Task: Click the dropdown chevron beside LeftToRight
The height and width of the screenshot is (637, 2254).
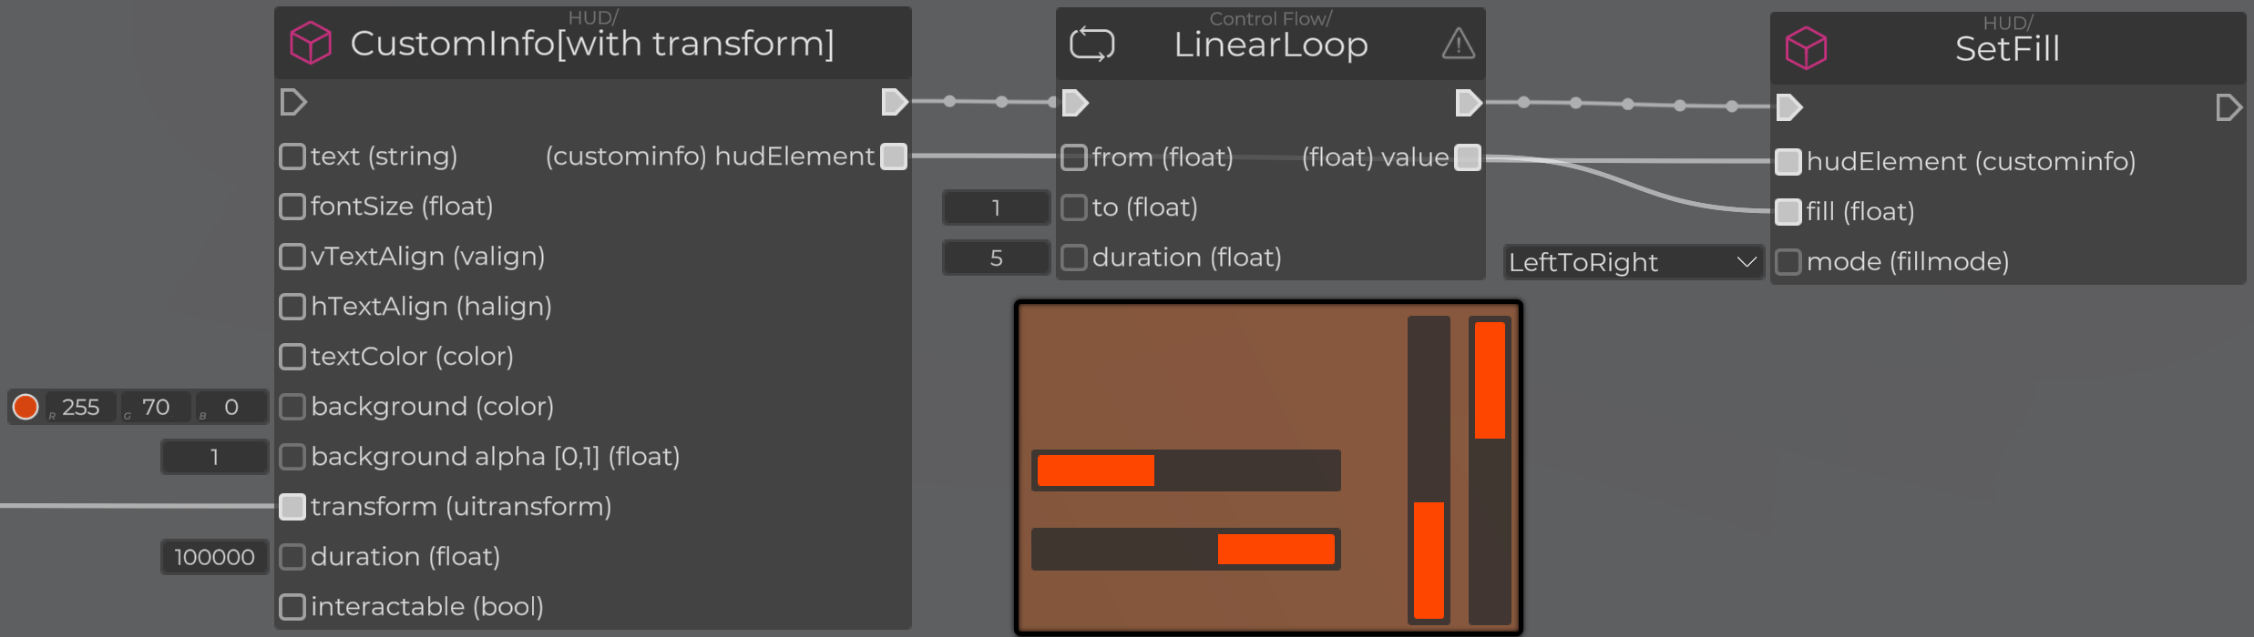Action: [1746, 262]
